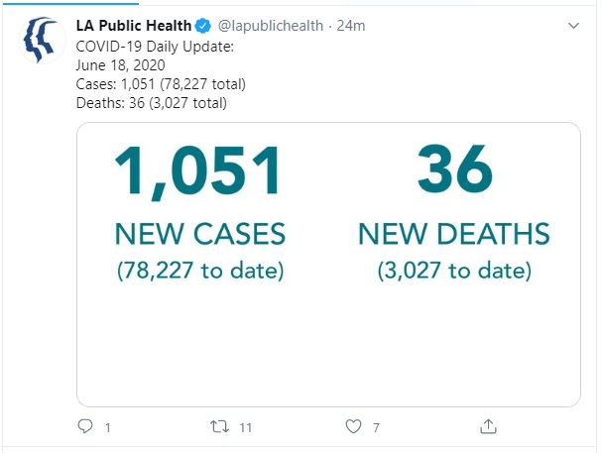Click the like count 7
This screenshot has width=602, height=453.
coord(376,427)
